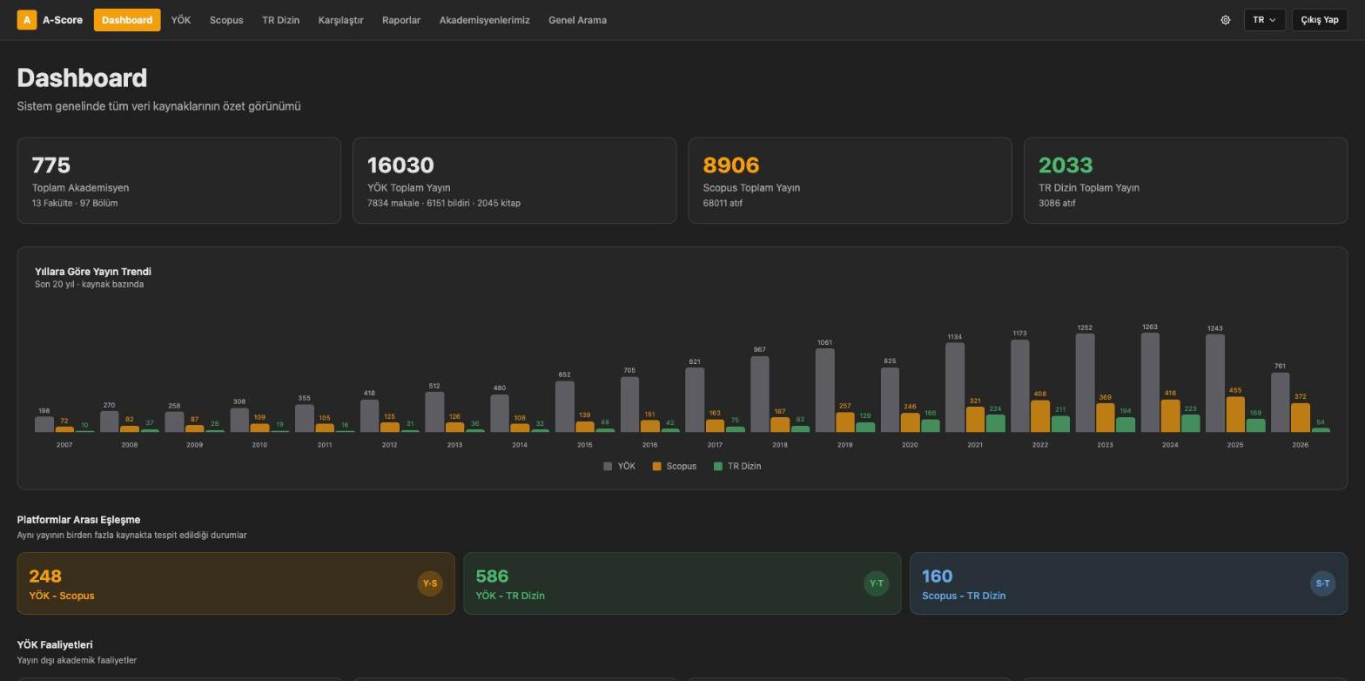
Task: Select the Genel Arama nav item
Action: tap(577, 20)
